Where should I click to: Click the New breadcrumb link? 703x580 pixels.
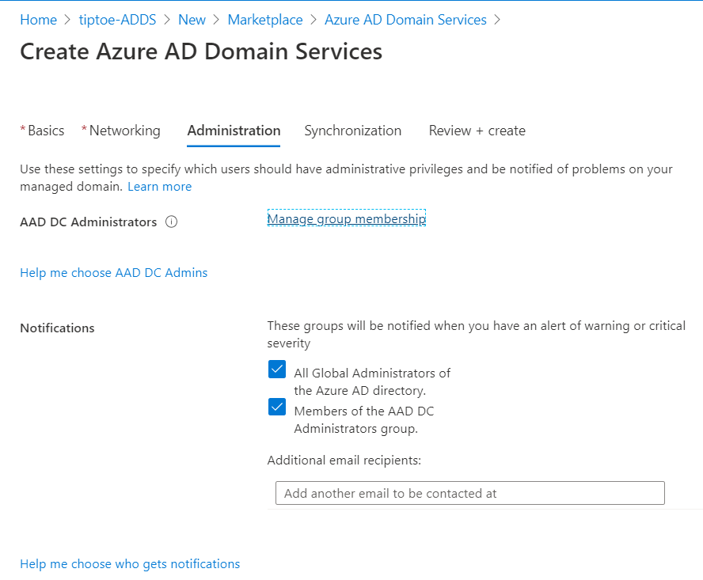(192, 20)
